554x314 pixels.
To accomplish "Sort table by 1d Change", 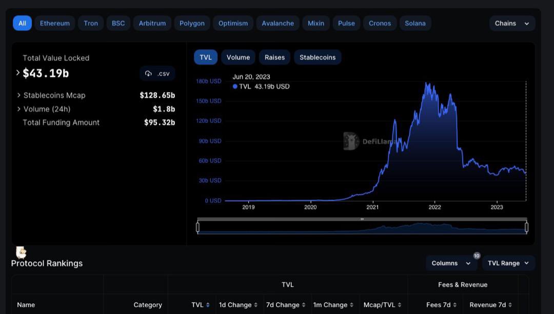I will pos(238,305).
